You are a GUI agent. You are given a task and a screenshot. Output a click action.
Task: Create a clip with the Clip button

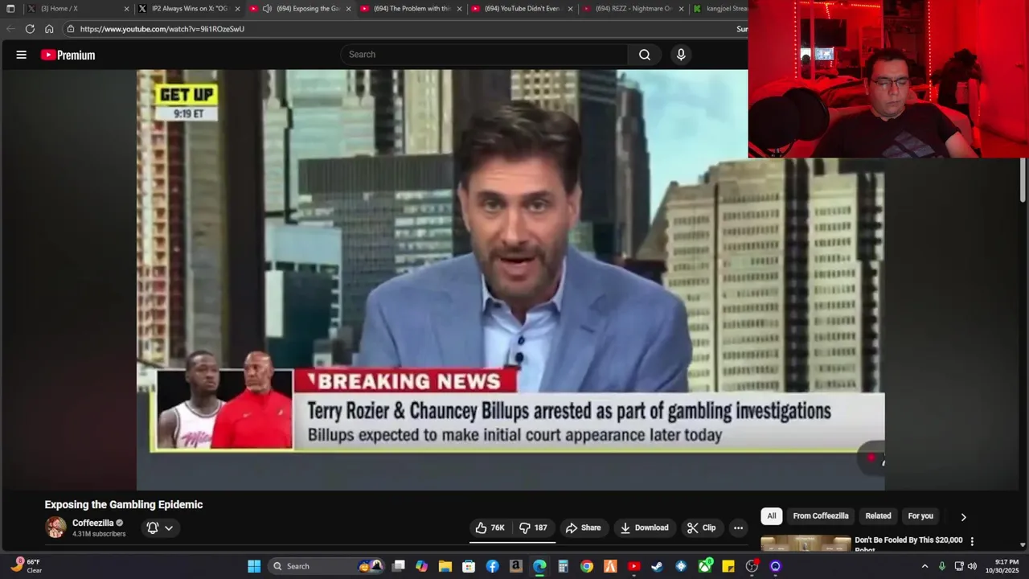tap(701, 528)
